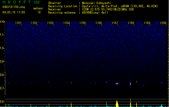Viewport: 169px width, 107px height.
Task: Click frequency axis label 1.1
Action: 2,35
